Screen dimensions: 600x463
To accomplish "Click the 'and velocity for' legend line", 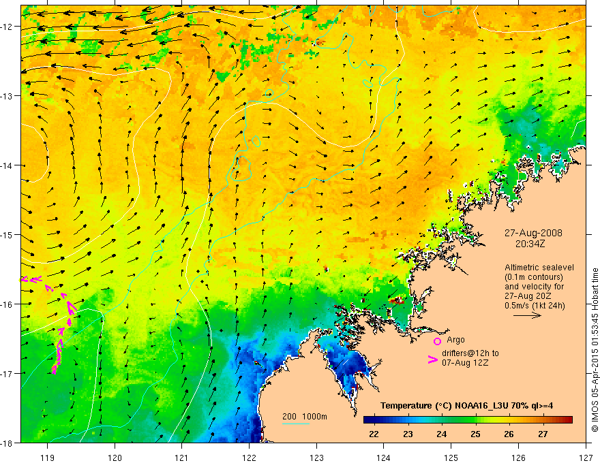I will (534, 287).
